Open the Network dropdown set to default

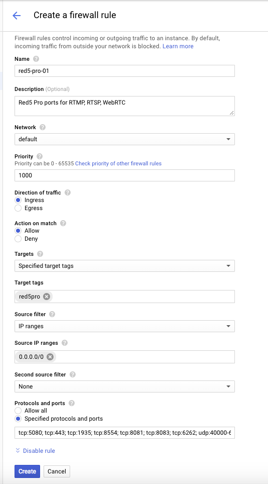pos(125,139)
